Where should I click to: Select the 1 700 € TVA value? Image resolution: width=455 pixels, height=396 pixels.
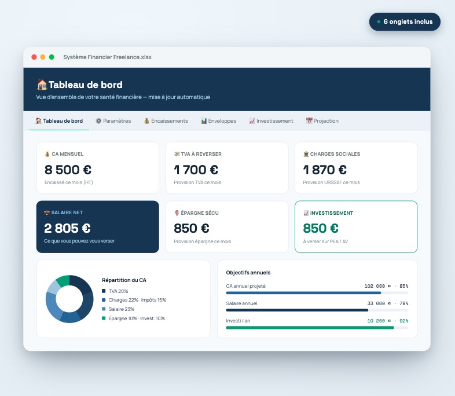tap(196, 170)
